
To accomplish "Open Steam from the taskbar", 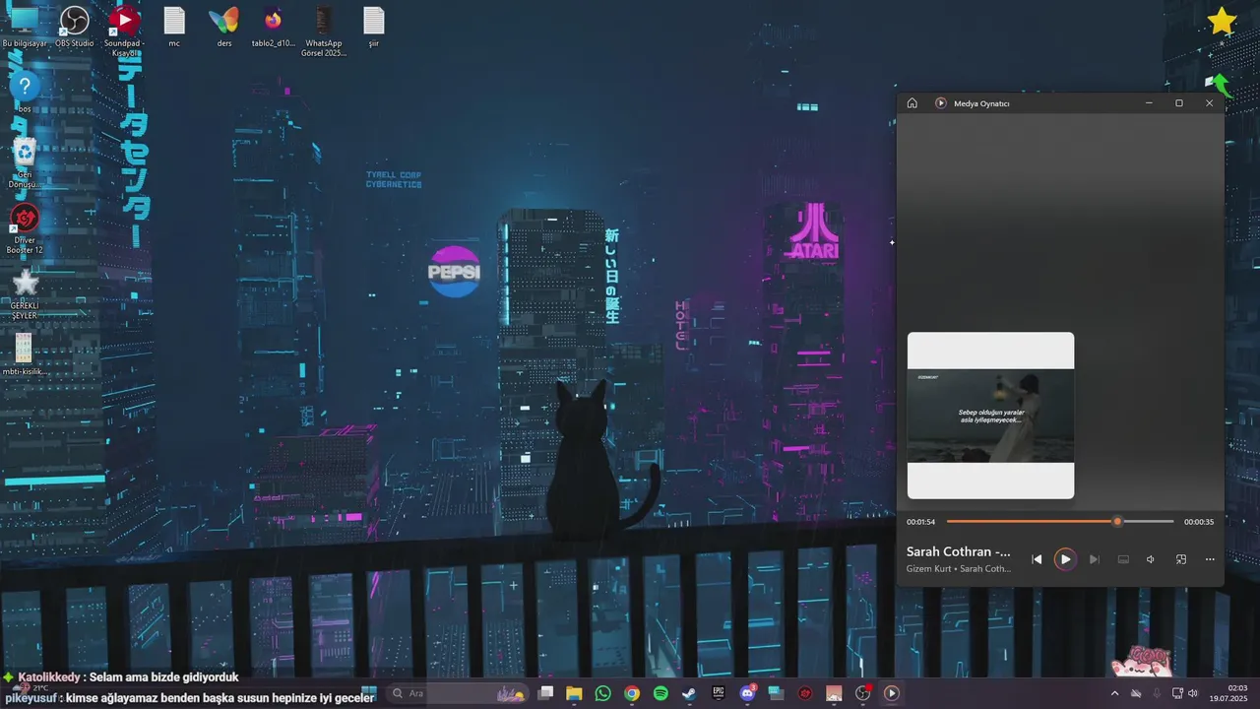I will pos(689,693).
